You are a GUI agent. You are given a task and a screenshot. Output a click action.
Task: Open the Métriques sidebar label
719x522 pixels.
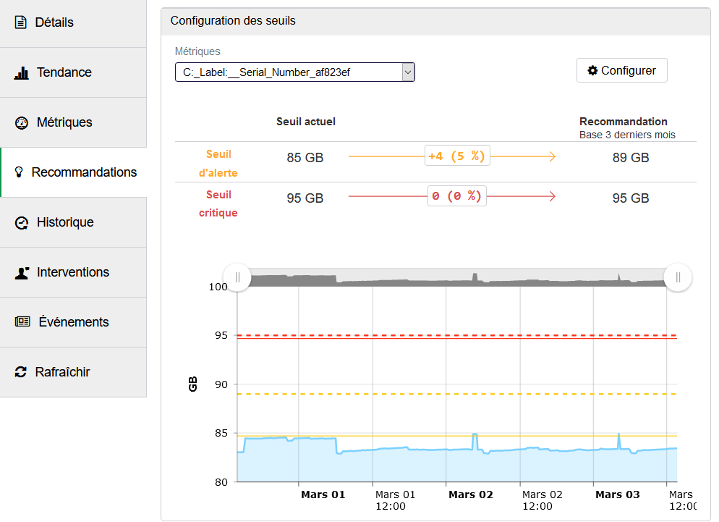tap(64, 122)
